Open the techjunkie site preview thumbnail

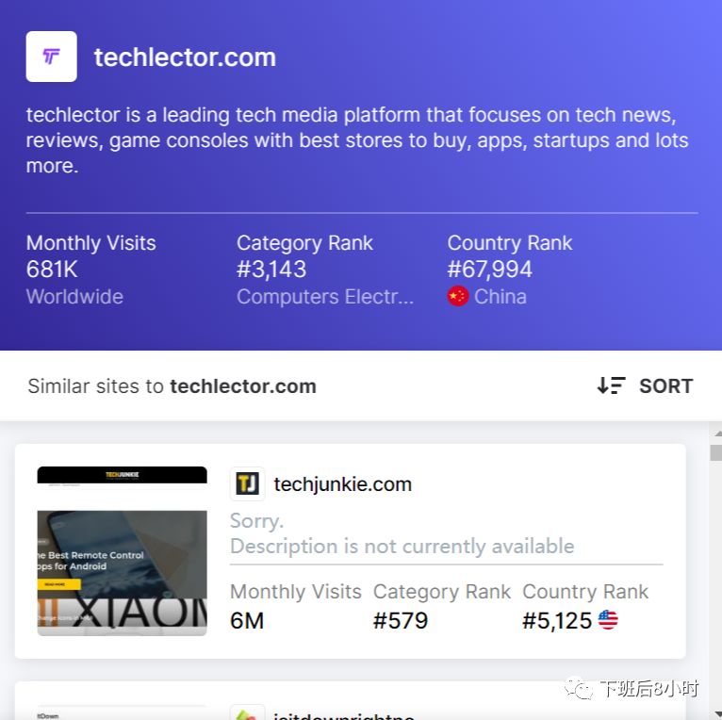pyautogui.click(x=122, y=551)
